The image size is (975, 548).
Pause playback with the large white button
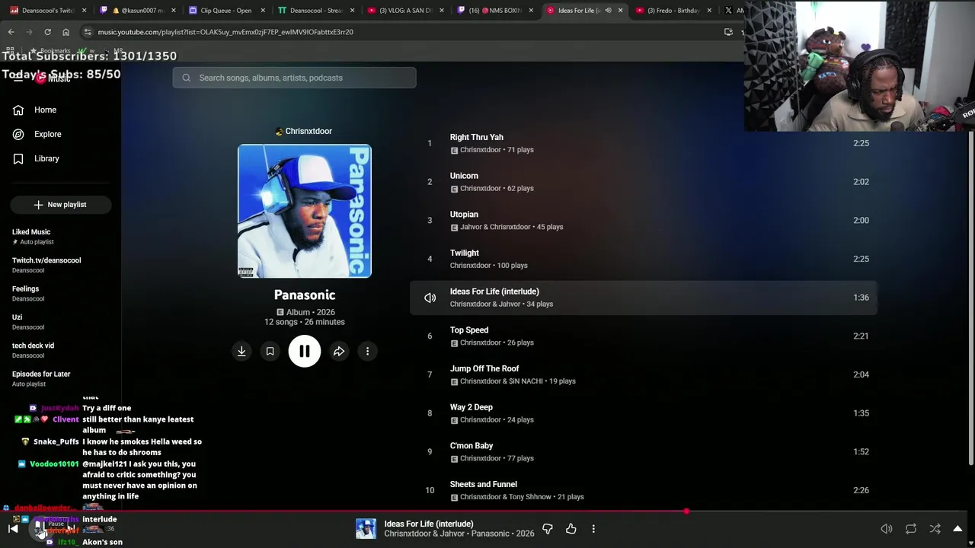point(305,351)
